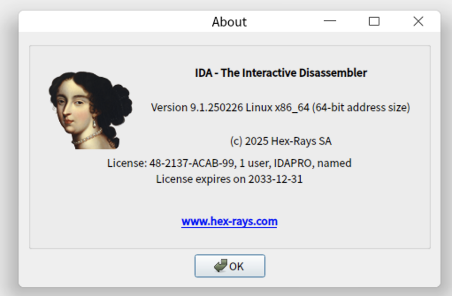Click the OK button
Image resolution: width=452 pixels, height=296 pixels.
click(x=230, y=266)
